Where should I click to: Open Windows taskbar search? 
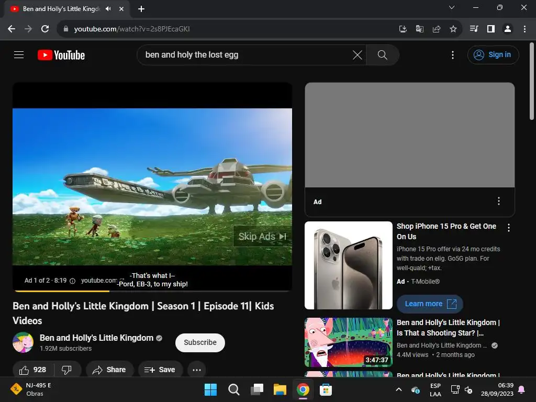234,389
